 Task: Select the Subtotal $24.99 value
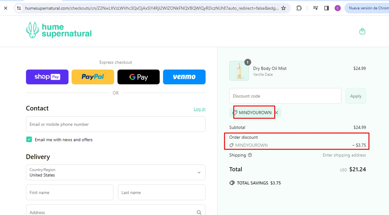360,127
